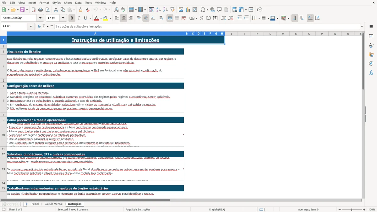Open the Name Box dropdown
Screen dimensions: 377x212
[31, 26]
